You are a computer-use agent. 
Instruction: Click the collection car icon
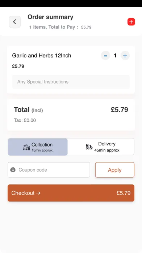click(26, 147)
